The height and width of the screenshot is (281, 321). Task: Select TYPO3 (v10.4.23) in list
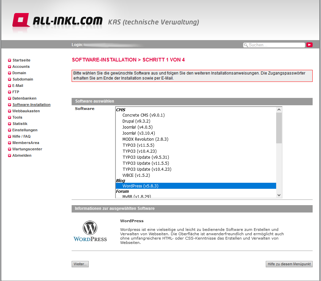coord(196,151)
